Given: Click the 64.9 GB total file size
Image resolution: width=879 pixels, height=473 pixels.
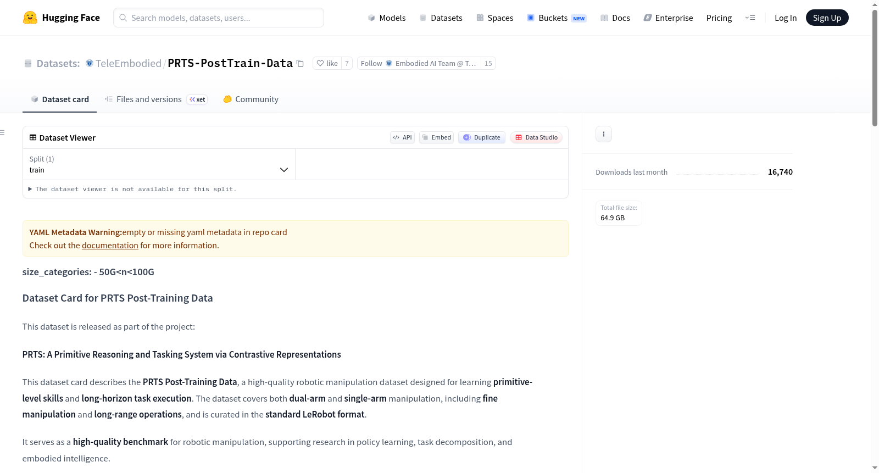Looking at the screenshot, I should coord(613,218).
